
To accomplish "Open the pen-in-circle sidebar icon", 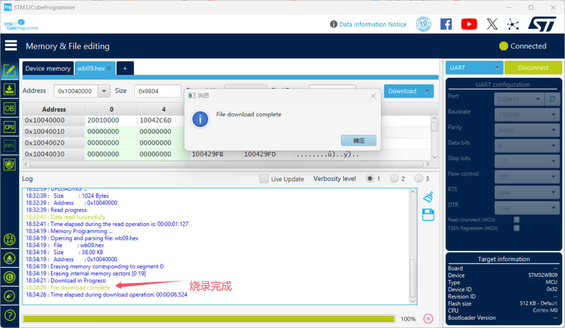I will [9, 296].
